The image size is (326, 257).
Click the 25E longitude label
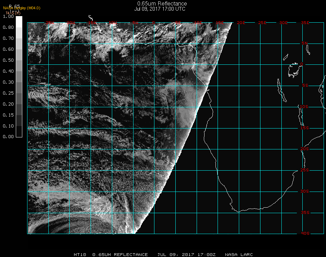[x=262, y=23]
